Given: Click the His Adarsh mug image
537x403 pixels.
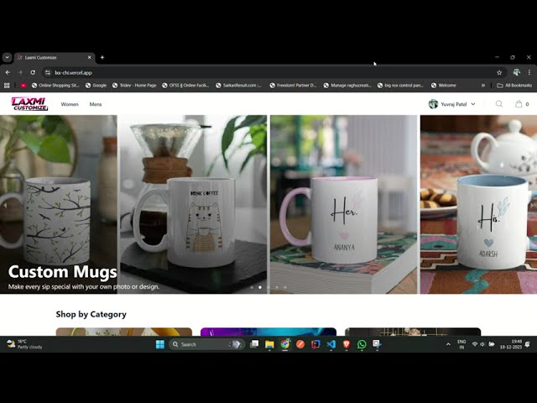Looking at the screenshot, I should 478,204.
